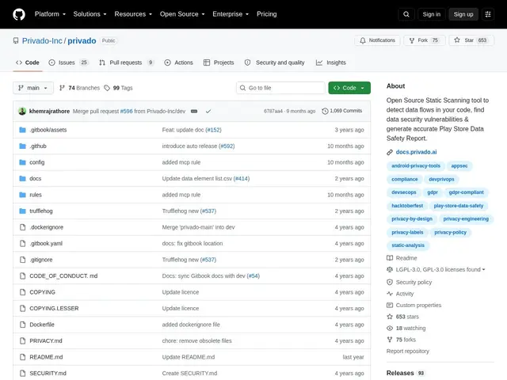Click the Report repository link
Viewport: 507px width, 380px height.
point(408,351)
